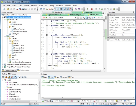
Task: Click the New File toolbar icon
Action: coord(4,9)
